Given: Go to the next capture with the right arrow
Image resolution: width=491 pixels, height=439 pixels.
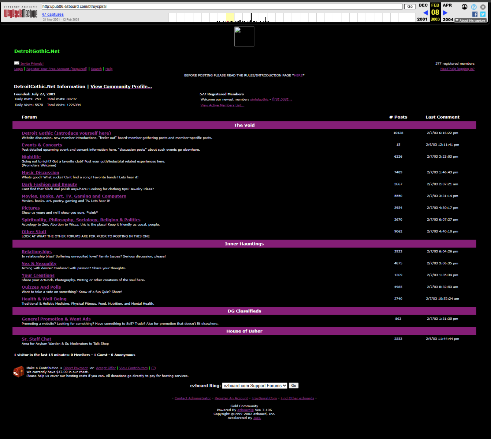Looking at the screenshot, I should 444,12.
